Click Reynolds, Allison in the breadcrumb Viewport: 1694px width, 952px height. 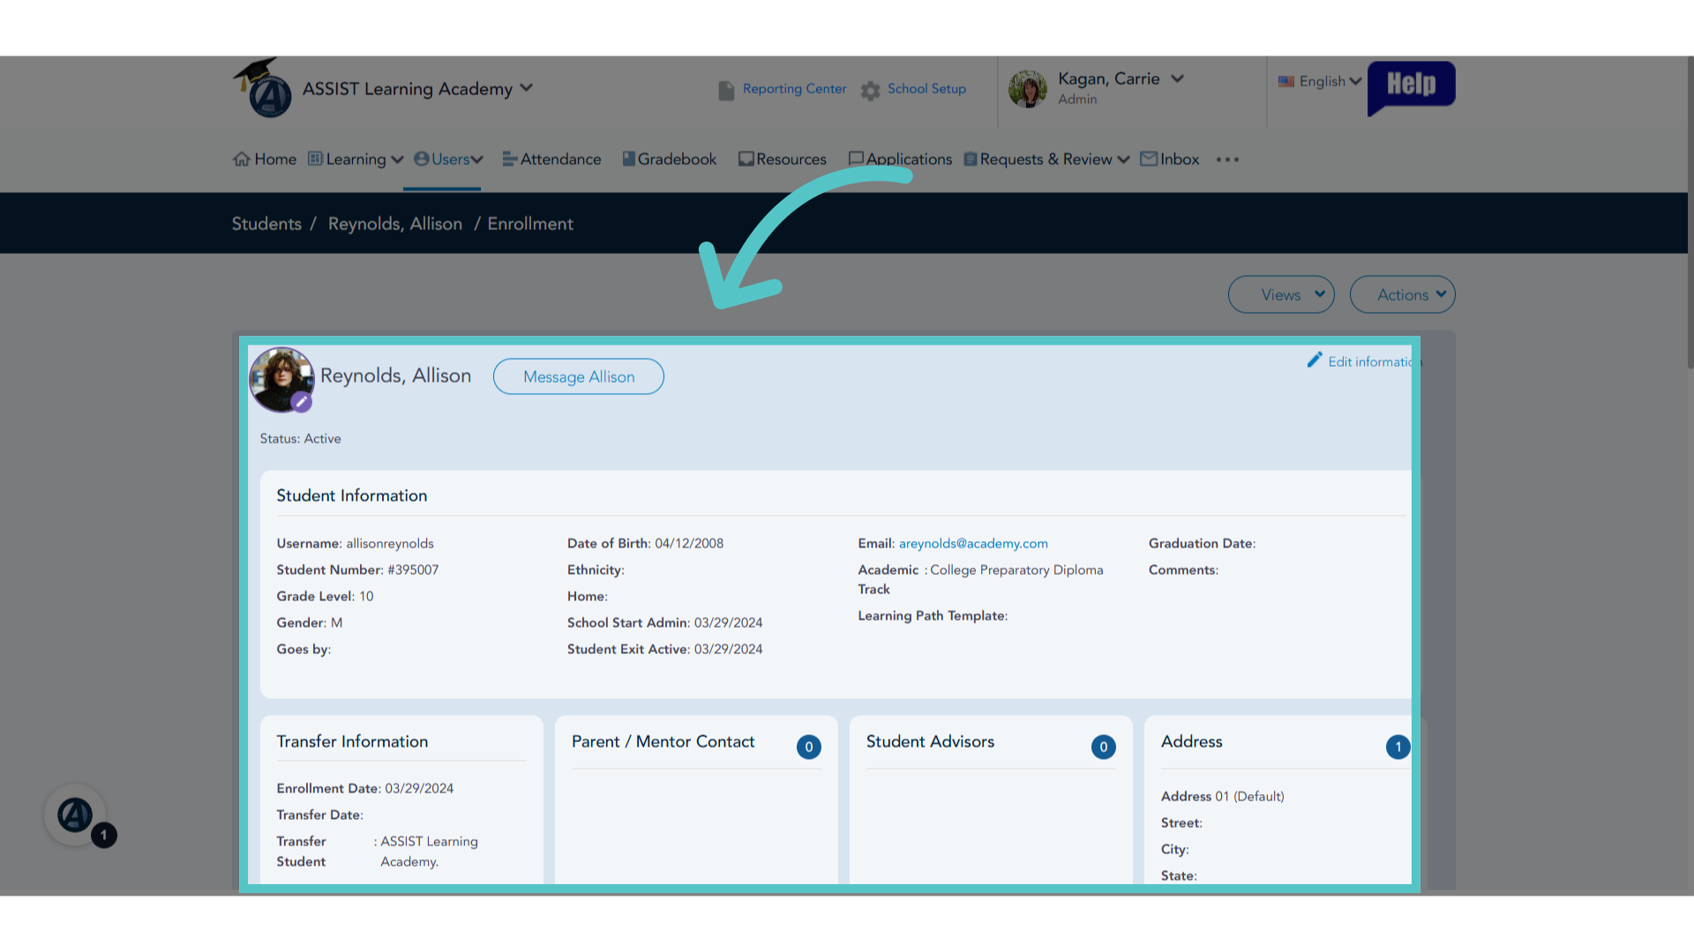[395, 224]
